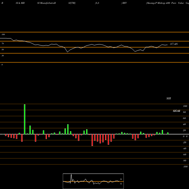The image size is (189, 189).
Task: Click the '40' label on MR axis
Action: click(184, 124)
